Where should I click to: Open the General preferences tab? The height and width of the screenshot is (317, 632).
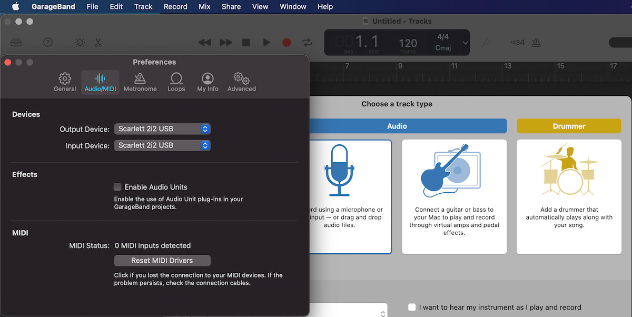pos(65,83)
